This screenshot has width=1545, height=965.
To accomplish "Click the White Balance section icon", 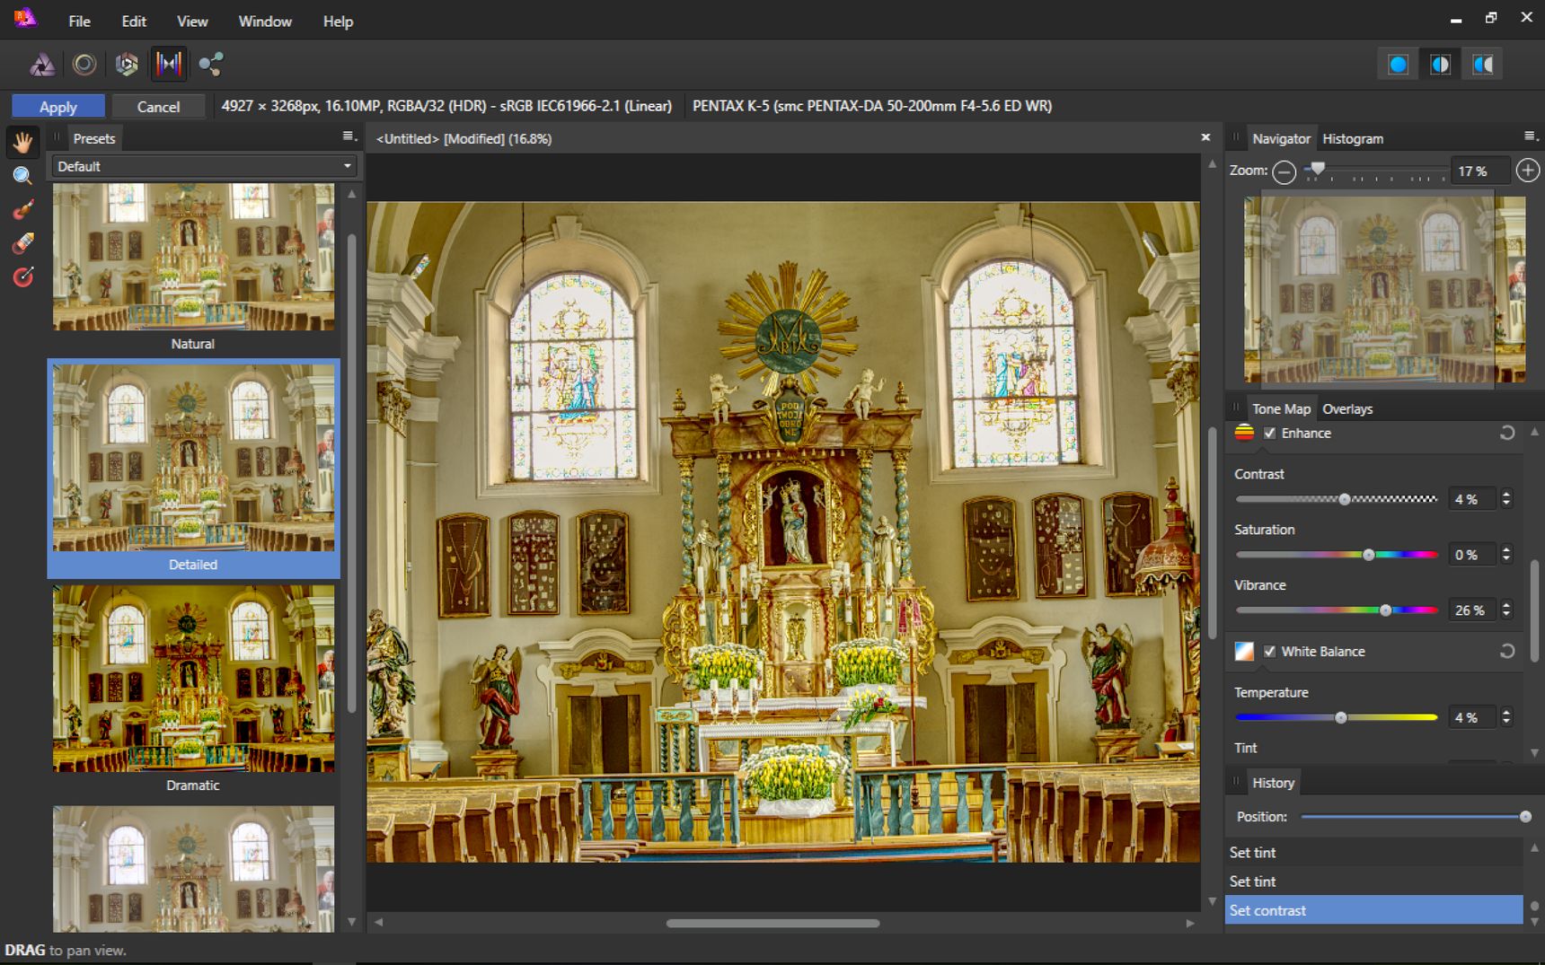I will [x=1244, y=651].
